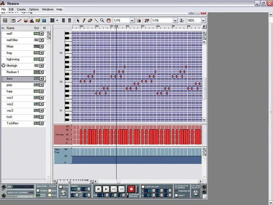Enable the Loop On/Off checkbox
This screenshot has width=273, height=205.
pos(143,187)
